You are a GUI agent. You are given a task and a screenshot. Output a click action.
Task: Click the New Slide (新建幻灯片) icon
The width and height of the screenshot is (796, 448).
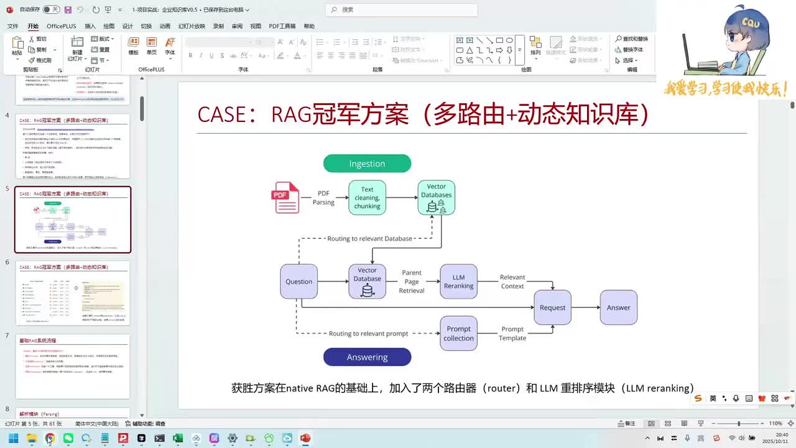click(77, 42)
